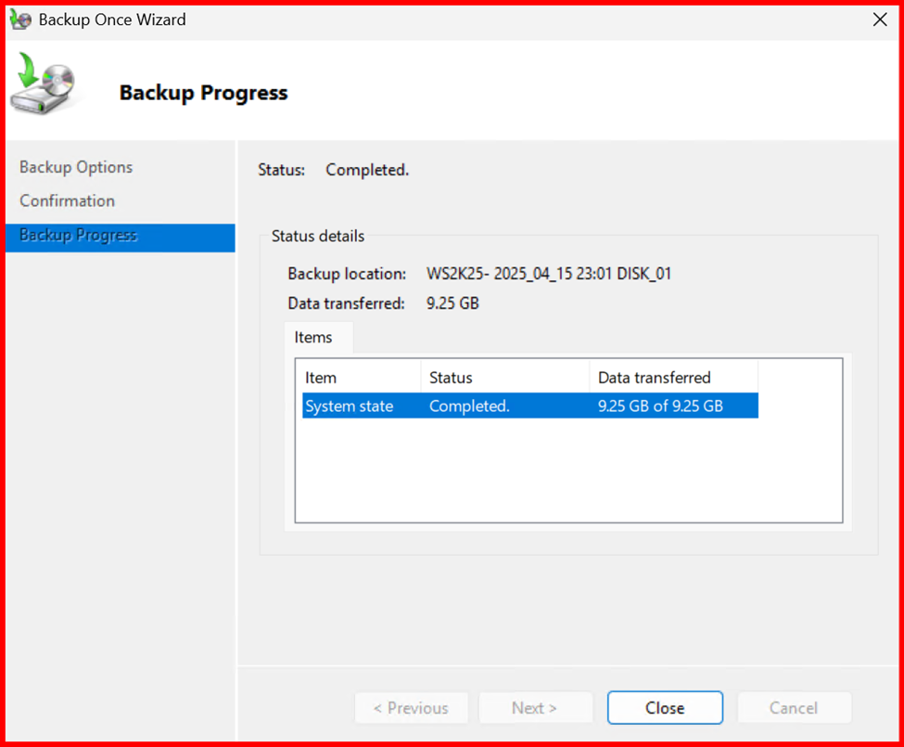Select the highlighted Backup Progress sidebar step

(x=79, y=236)
